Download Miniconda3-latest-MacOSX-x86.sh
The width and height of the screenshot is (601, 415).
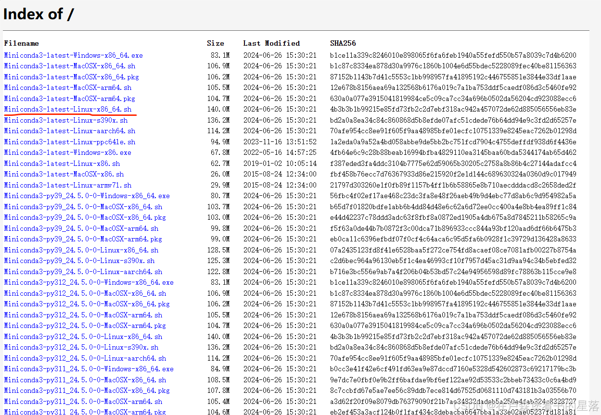tap(64, 174)
